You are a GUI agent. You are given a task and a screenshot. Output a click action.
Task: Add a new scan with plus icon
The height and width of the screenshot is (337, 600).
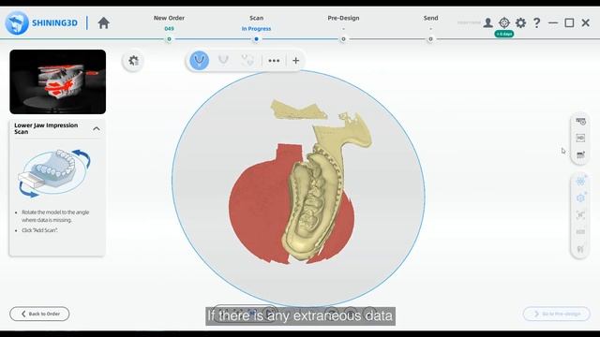point(296,60)
